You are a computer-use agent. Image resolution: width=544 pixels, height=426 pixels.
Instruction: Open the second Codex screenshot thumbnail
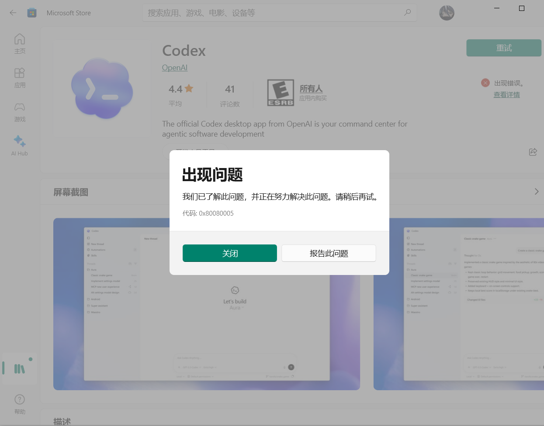459,304
